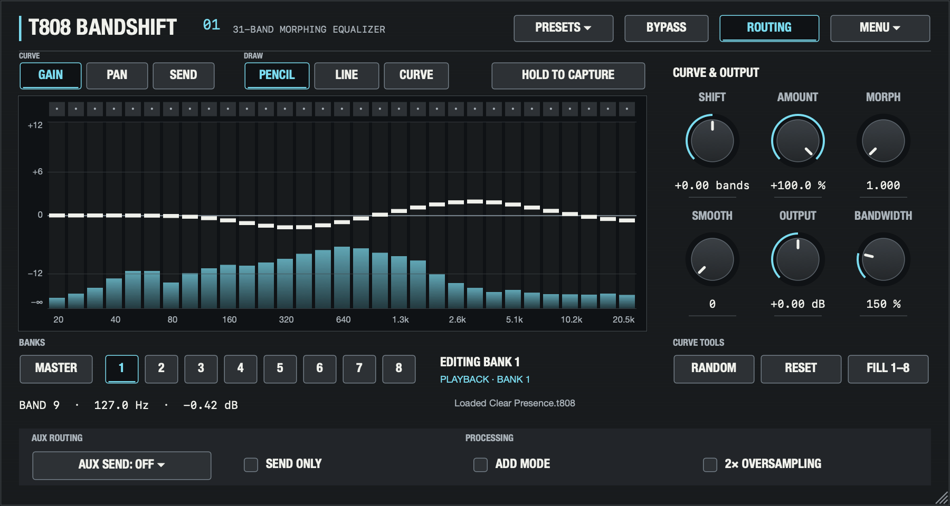
Task: Open the PRESETS dropdown menu
Action: (x=563, y=28)
